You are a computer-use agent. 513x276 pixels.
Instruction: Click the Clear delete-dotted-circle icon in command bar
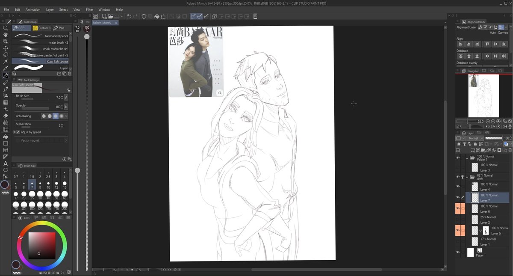tap(144, 16)
